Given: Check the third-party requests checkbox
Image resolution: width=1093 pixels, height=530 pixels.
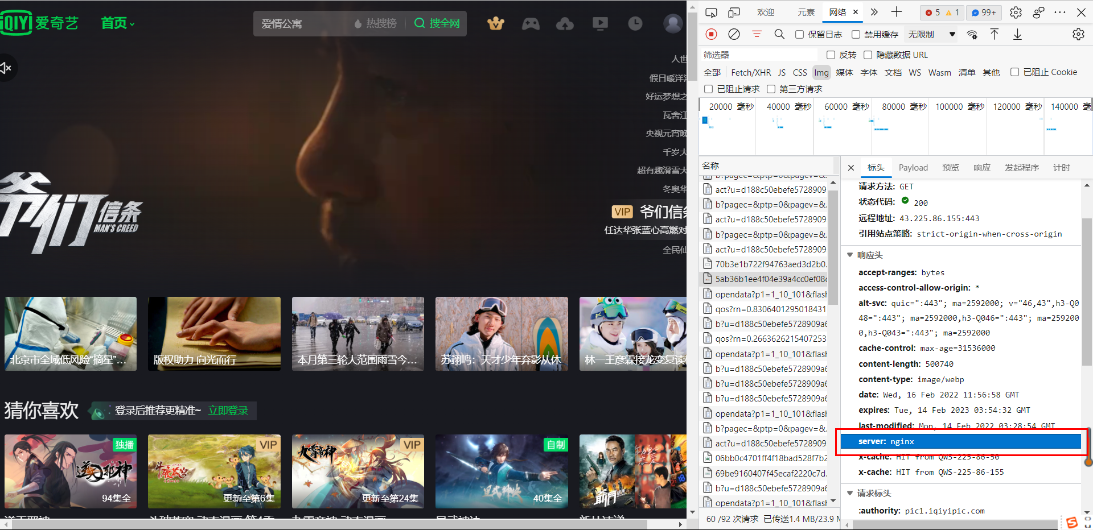Looking at the screenshot, I should [x=771, y=89].
